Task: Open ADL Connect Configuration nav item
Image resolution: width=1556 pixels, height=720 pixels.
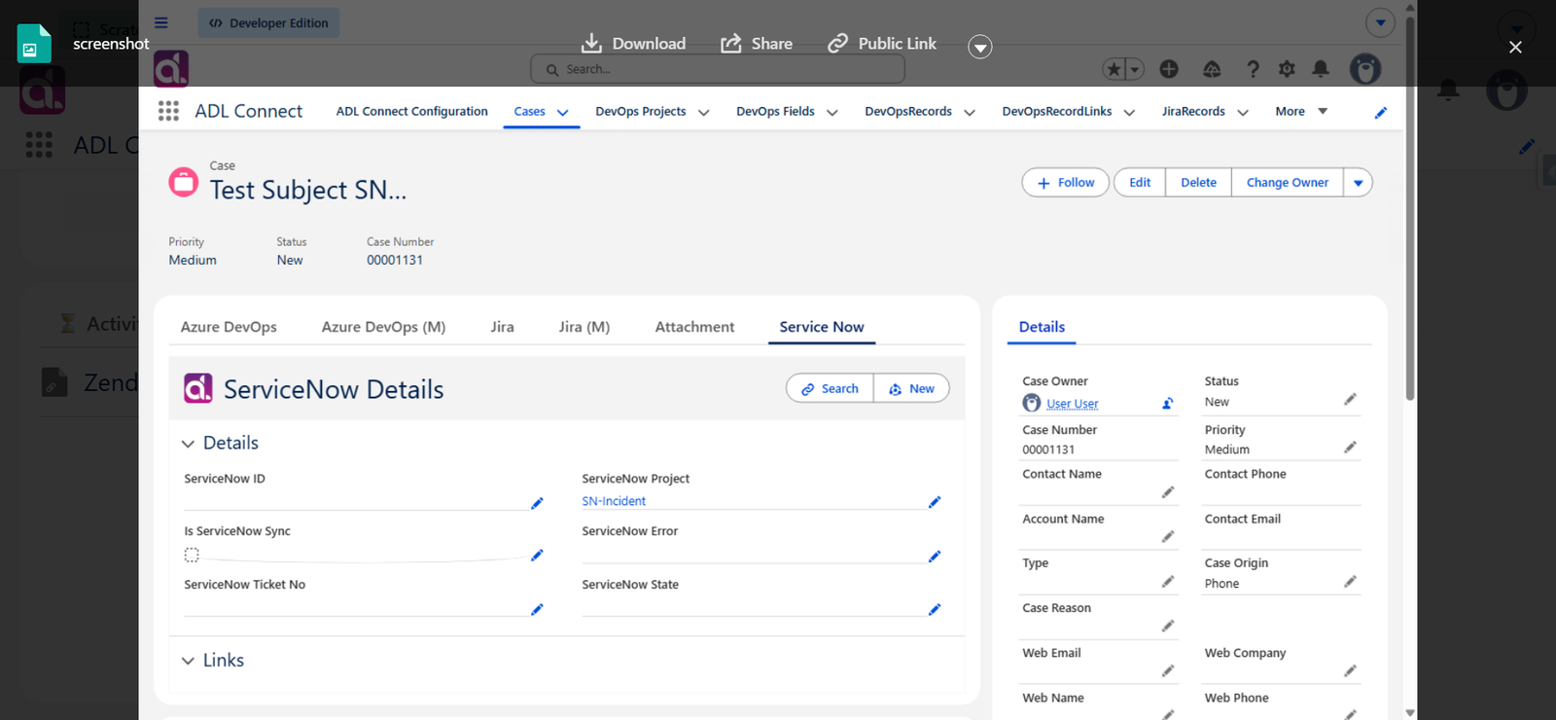Action: tap(412, 112)
